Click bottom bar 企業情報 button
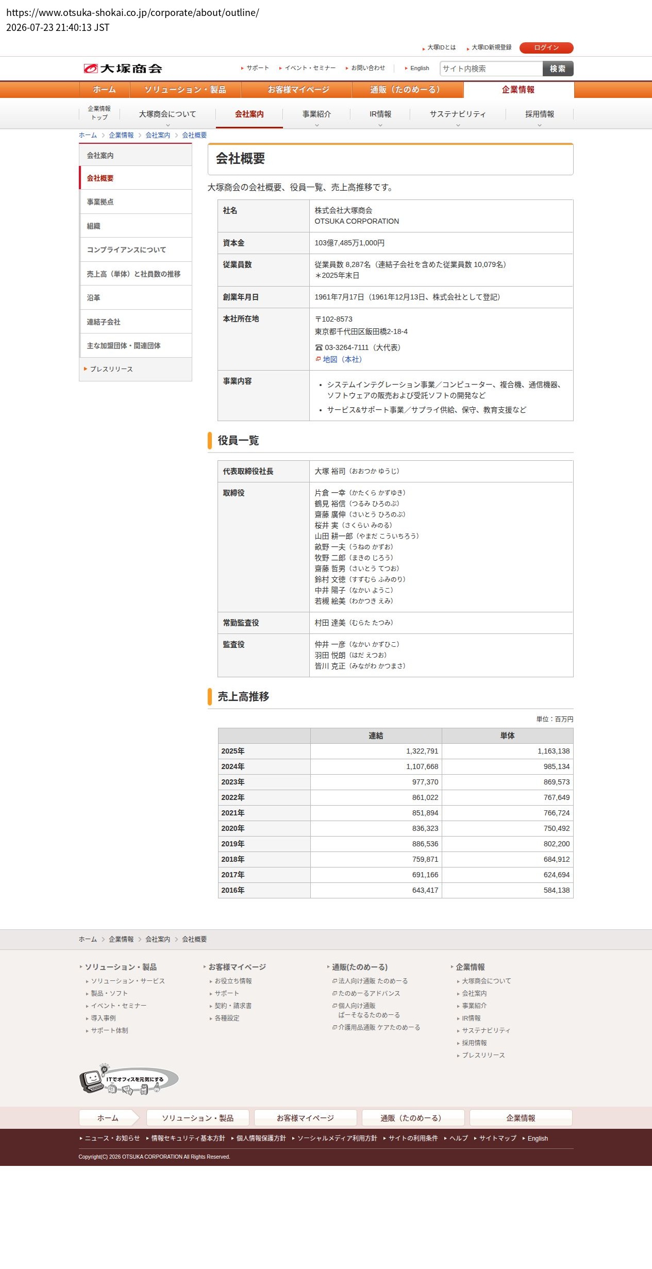Screen dimensions: 652x1269 521,1118
